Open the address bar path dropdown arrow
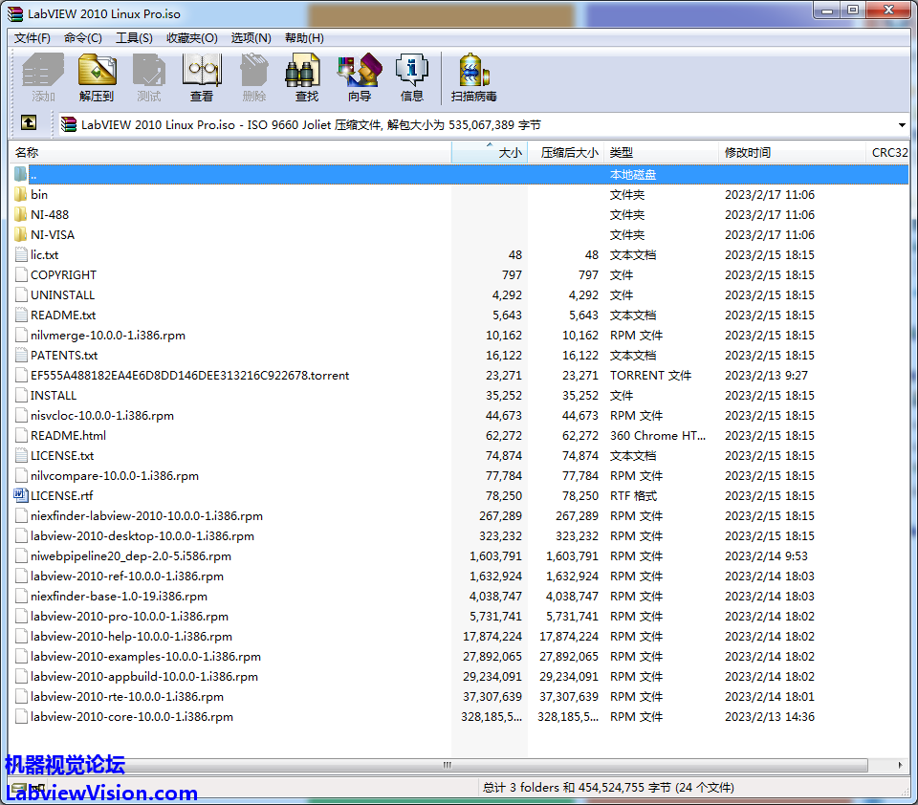 coord(902,125)
